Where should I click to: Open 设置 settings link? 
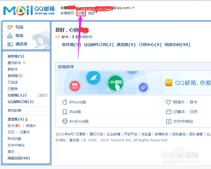pyautogui.click(x=81, y=13)
